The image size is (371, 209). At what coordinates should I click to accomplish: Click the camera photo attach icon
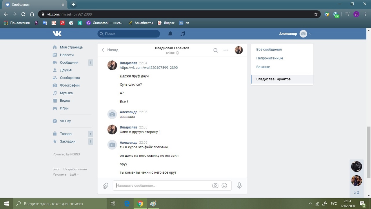pyautogui.click(x=215, y=186)
